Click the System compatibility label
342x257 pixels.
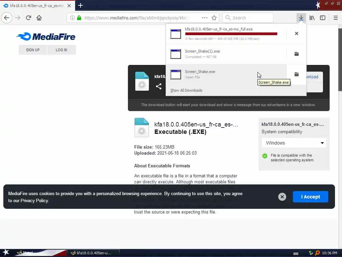[282, 132]
